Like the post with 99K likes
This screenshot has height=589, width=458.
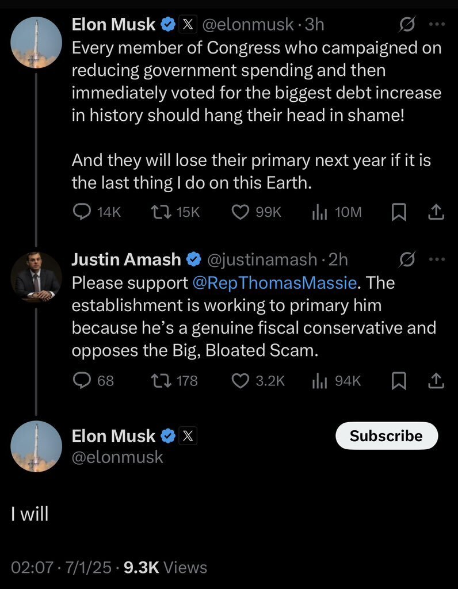point(239,212)
